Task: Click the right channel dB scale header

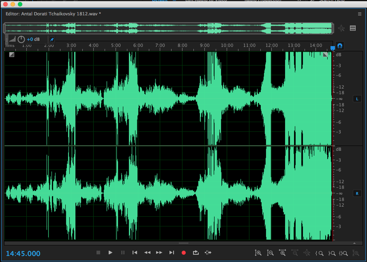Action: click(x=339, y=149)
